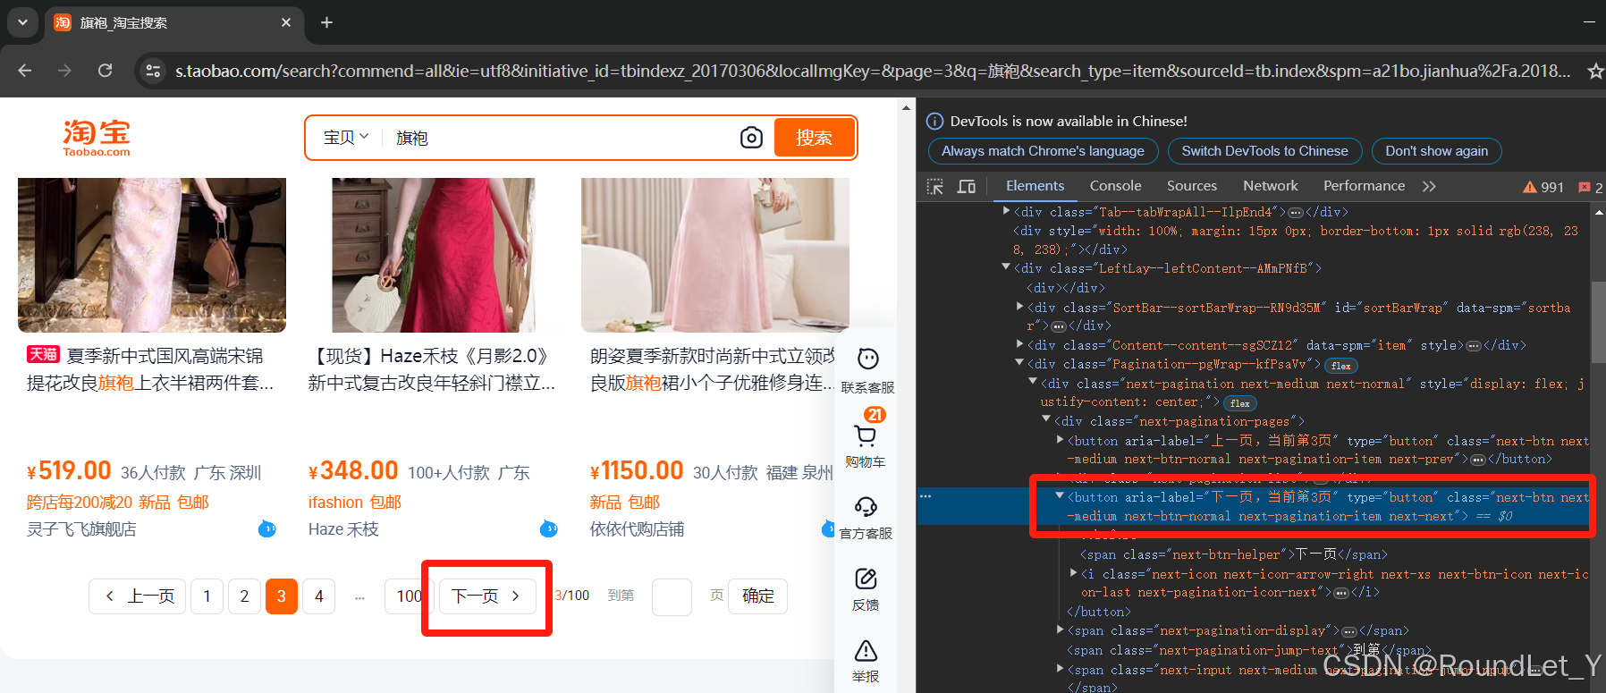Go to next page with 下一页

(x=487, y=596)
